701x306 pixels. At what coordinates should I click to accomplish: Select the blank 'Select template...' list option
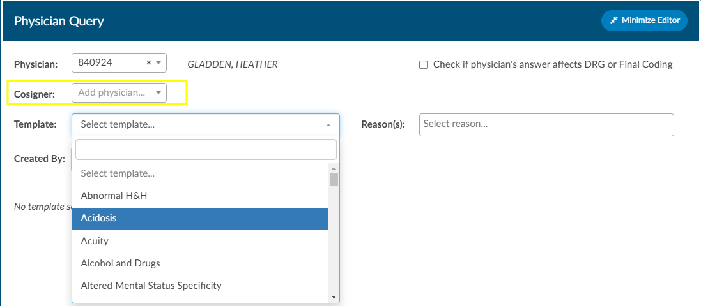tap(200, 173)
